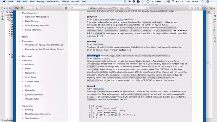Open the jQuery Extensions link

pyautogui.click(x=34, y=95)
